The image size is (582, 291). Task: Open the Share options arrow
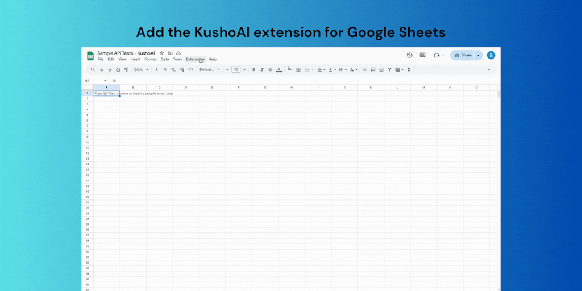(x=479, y=55)
